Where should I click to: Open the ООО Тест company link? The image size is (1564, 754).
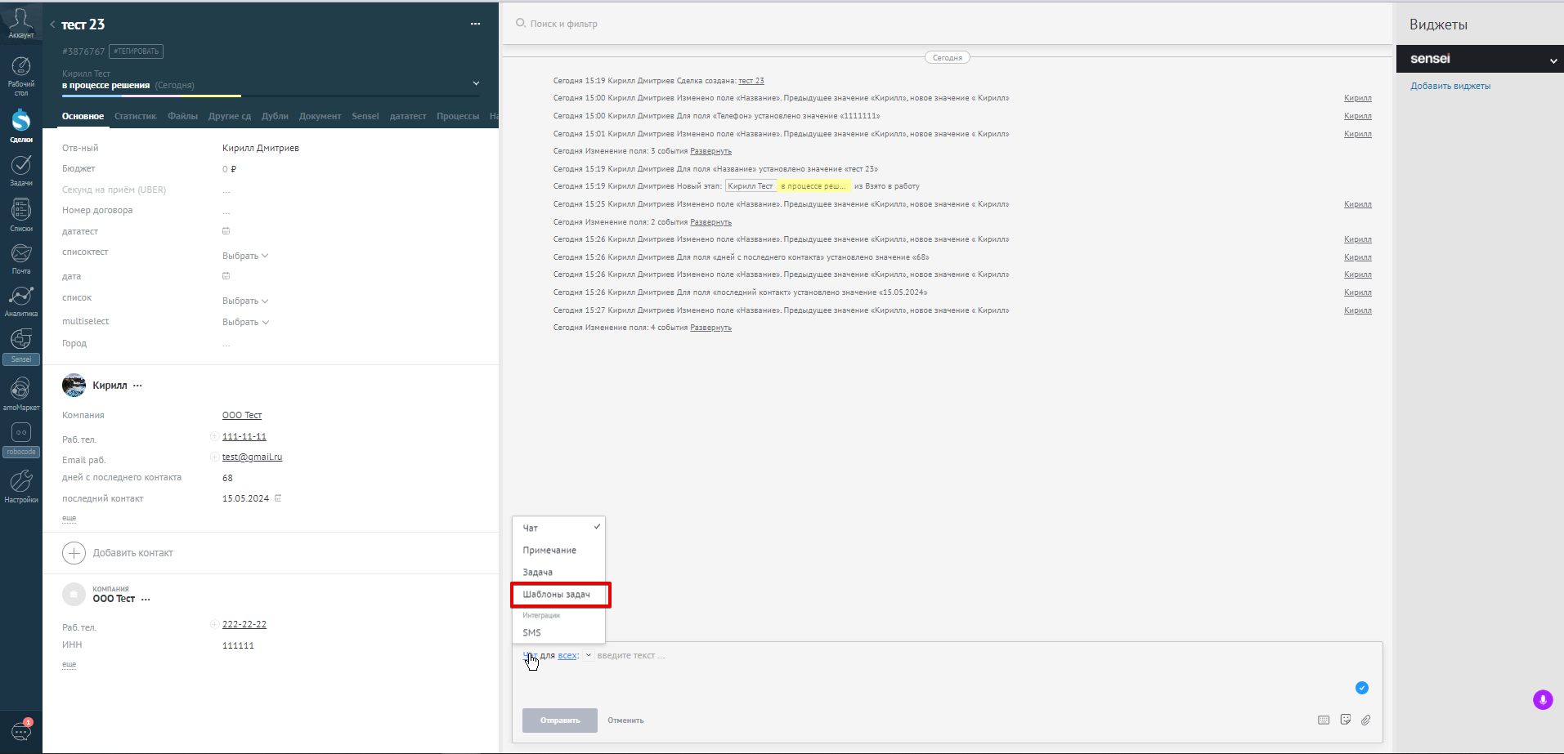pos(242,415)
